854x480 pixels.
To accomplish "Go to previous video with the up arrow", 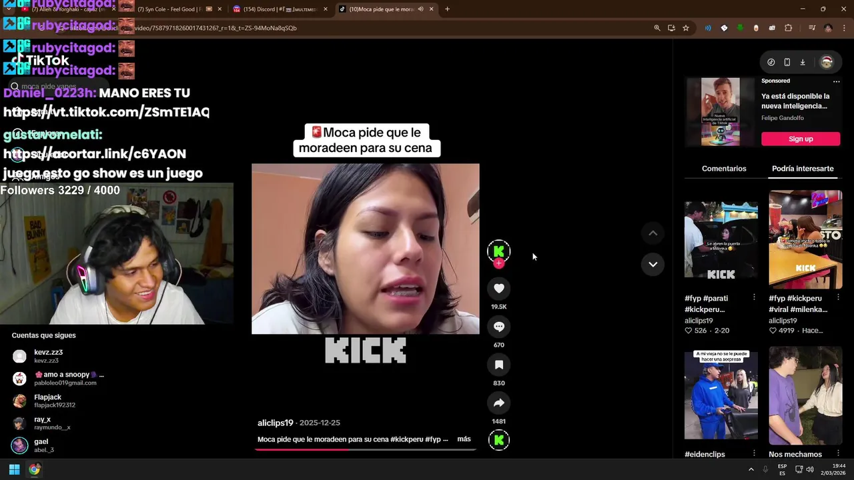I will tap(653, 233).
